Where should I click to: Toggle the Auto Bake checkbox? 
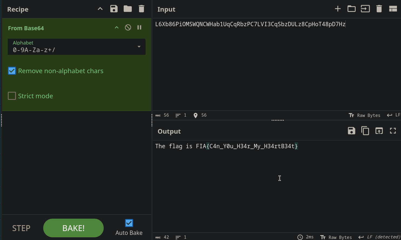129,223
